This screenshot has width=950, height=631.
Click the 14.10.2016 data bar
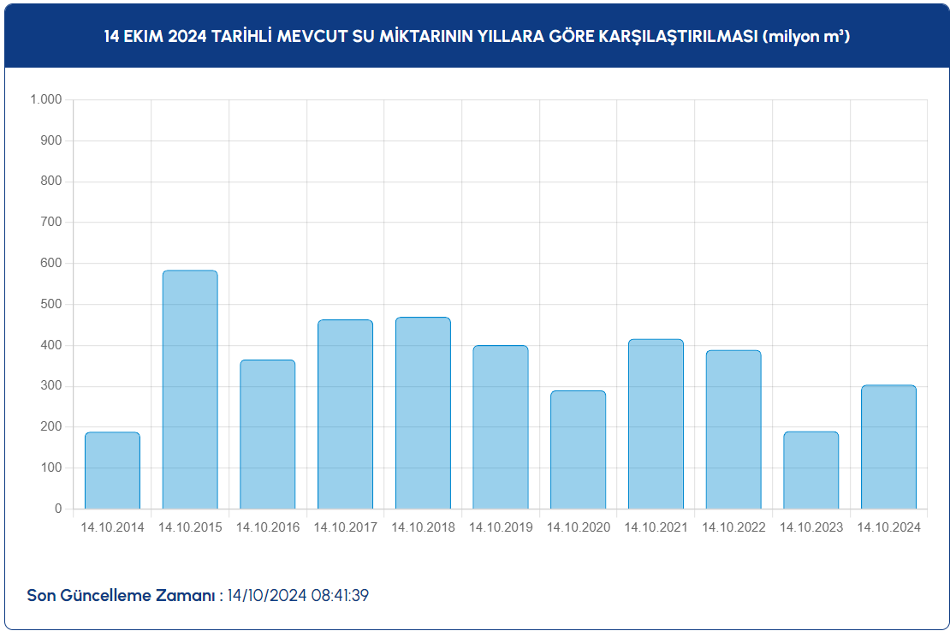click(268, 434)
